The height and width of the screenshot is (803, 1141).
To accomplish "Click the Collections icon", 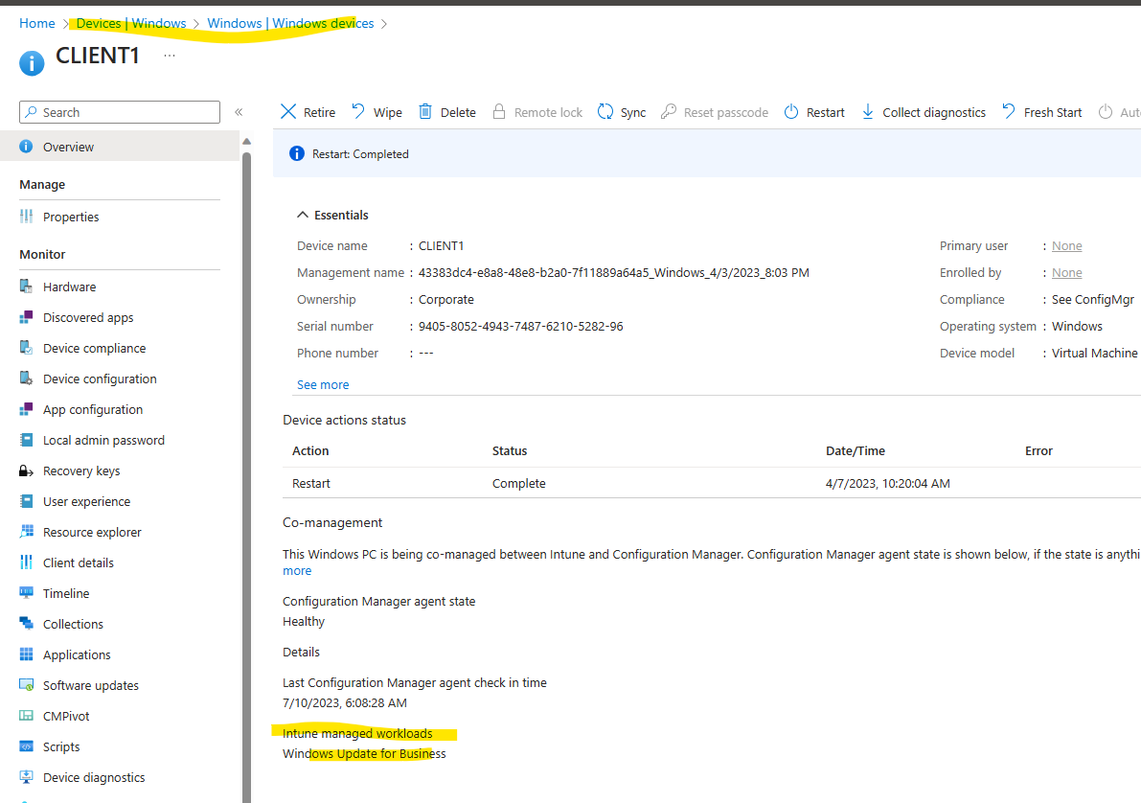I will pos(26,623).
